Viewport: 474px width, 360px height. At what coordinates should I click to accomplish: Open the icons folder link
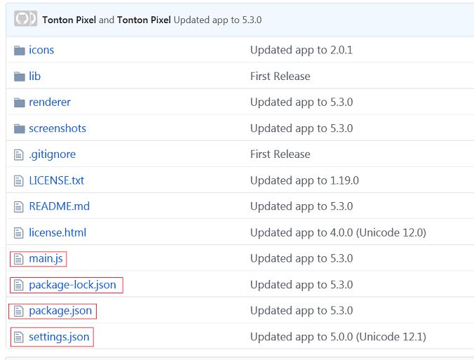pos(41,50)
